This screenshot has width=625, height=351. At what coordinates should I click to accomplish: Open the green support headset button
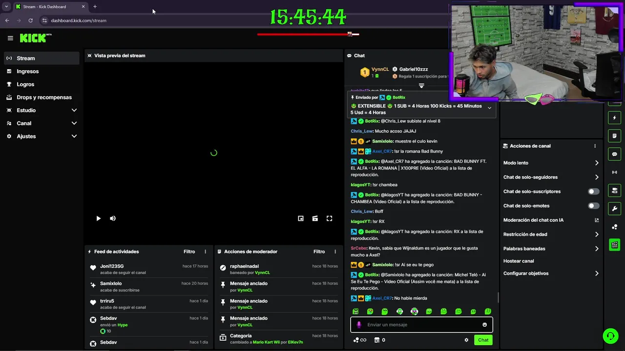pos(610,336)
